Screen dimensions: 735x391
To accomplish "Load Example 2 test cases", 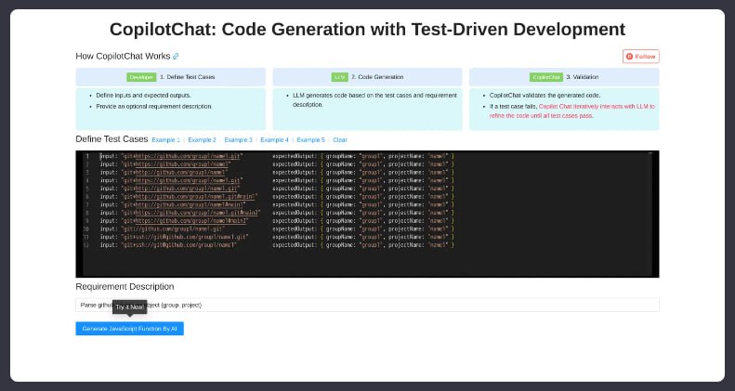I will (202, 140).
